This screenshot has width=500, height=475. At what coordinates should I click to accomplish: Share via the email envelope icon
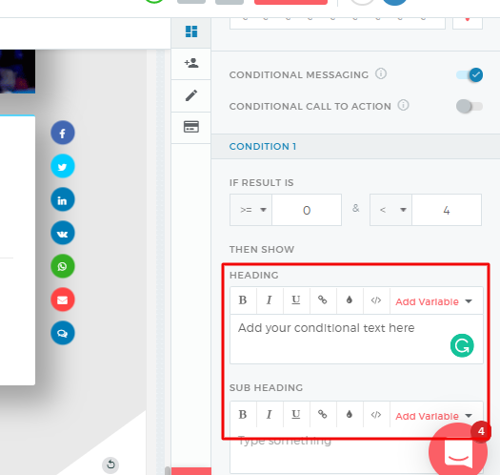pos(63,299)
